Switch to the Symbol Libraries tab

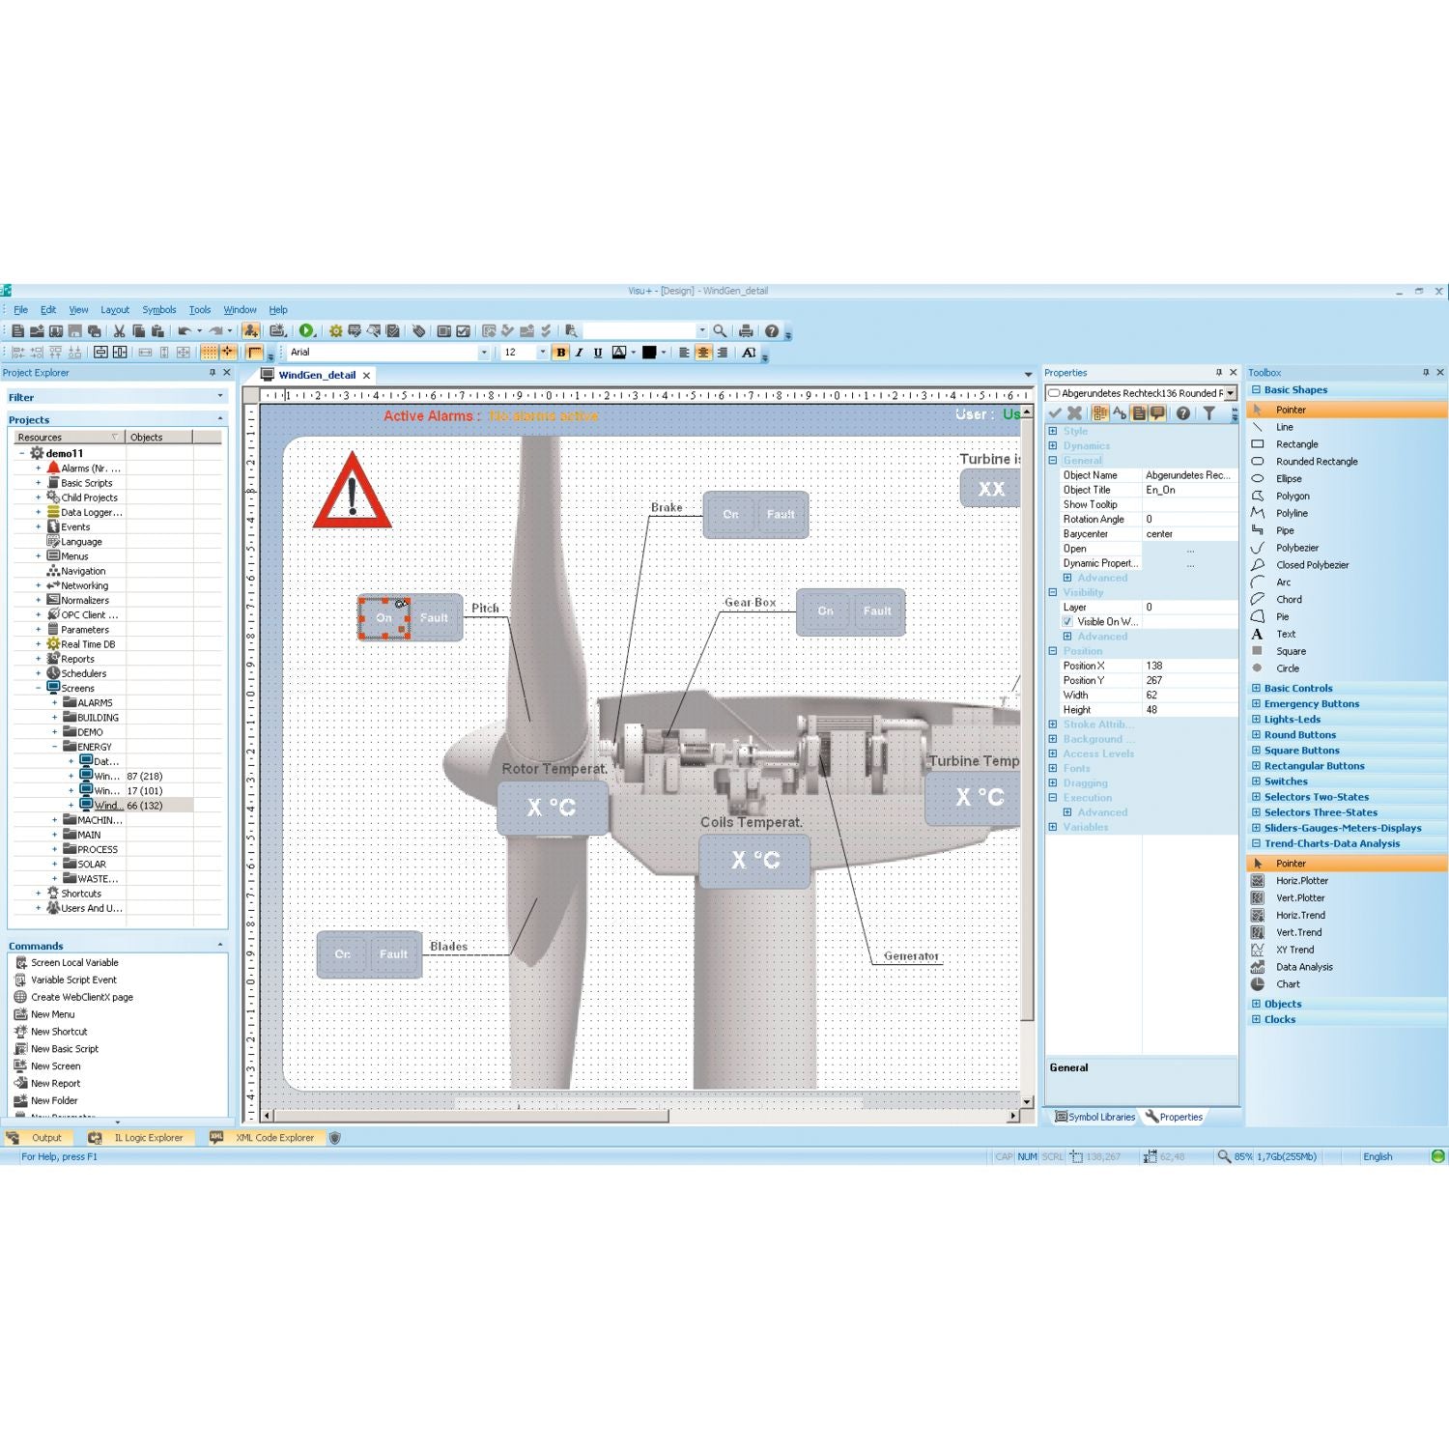pos(1094,1117)
